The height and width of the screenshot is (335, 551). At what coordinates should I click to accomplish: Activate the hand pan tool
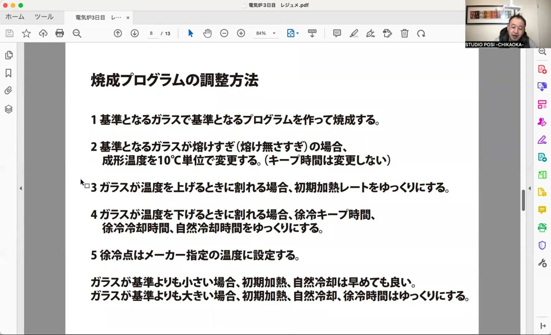207,33
